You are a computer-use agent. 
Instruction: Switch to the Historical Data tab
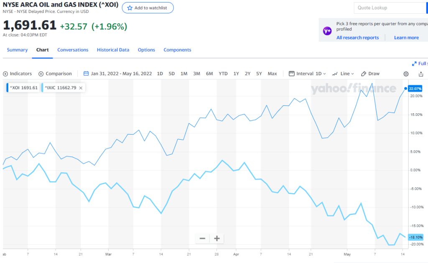113,50
